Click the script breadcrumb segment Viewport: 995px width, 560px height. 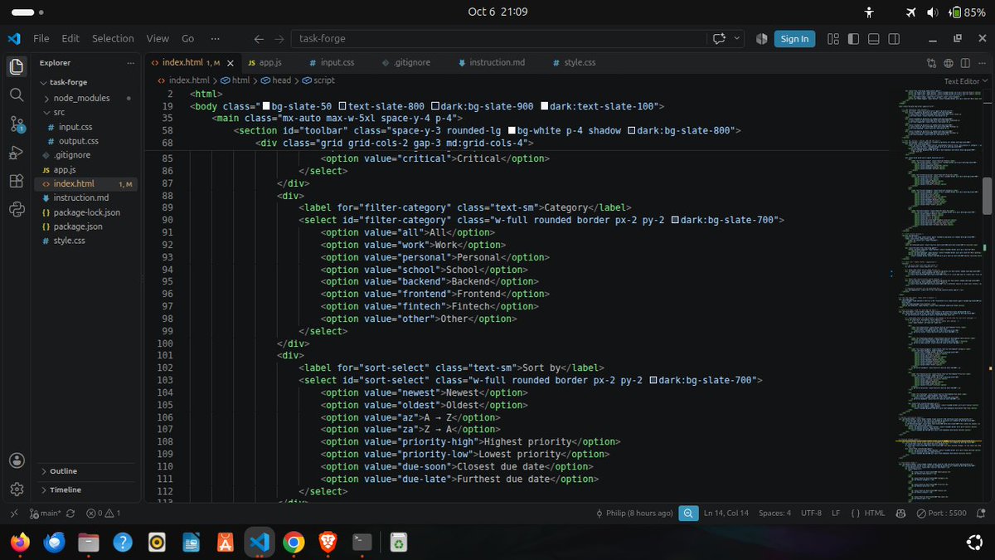point(318,80)
